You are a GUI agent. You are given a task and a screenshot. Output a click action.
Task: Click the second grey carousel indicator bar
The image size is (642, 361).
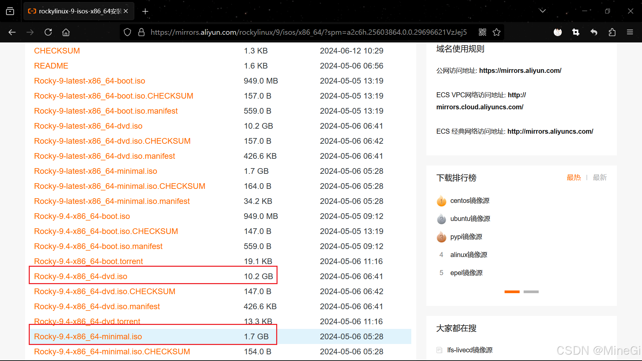point(531,292)
